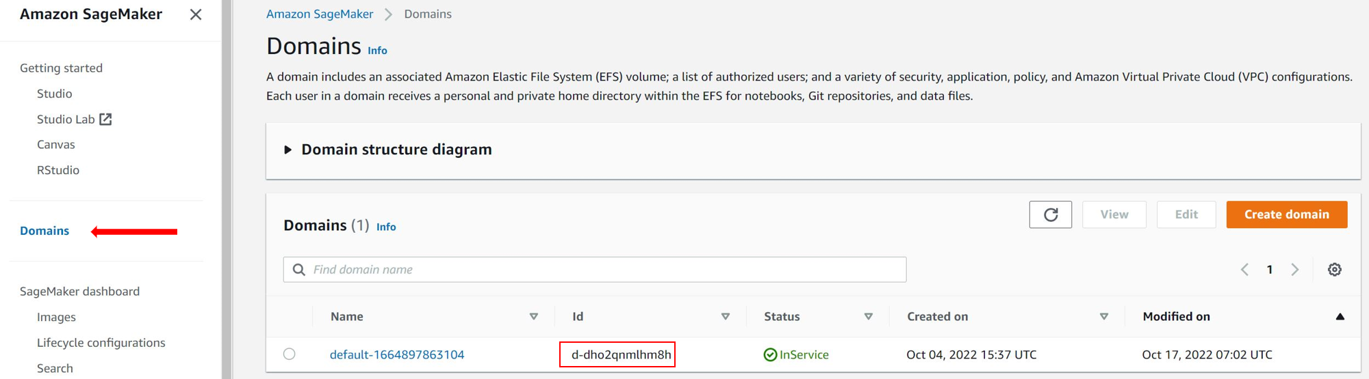Click InService status text
This screenshot has width=1369, height=379.
pos(804,354)
